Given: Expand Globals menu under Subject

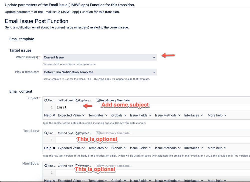Looking at the screenshot, I should tap(119, 115).
